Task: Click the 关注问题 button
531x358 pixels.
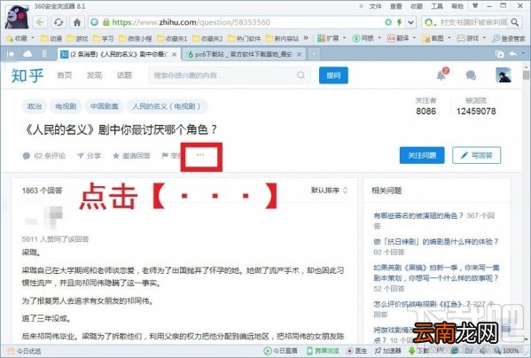Action: (422, 155)
